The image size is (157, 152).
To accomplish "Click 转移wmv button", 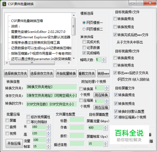I will tap(104, 74).
